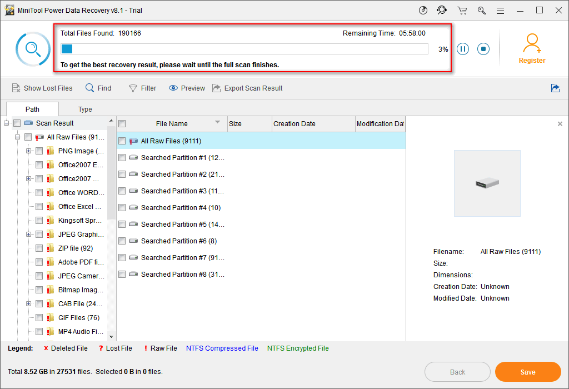Select Bitmap Image tree item
The image size is (569, 389).
81,290
